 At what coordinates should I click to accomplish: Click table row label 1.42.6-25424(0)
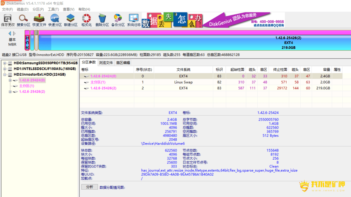click(x=103, y=76)
